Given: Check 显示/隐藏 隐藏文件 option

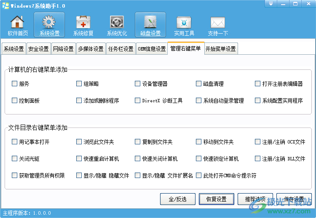Looking at the screenshot, I should [79, 175].
